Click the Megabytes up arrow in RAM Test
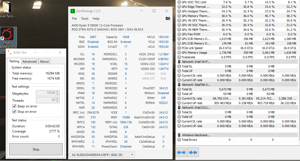Screen dimensions: 300x161 [57, 92]
